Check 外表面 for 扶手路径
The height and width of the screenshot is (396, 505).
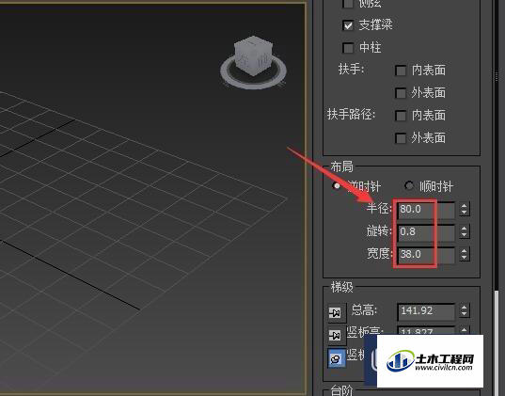click(x=401, y=138)
